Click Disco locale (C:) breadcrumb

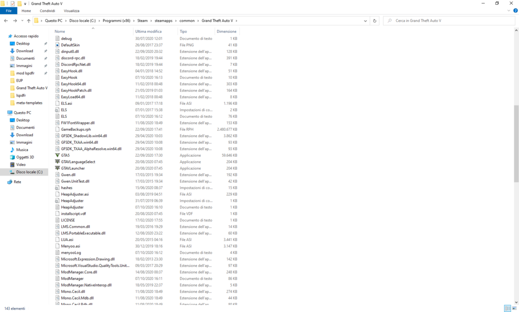pyautogui.click(x=83, y=21)
